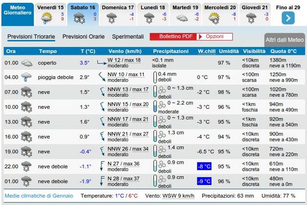Click the precipitation gauge icon at 10.00
The height and width of the screenshot is (205, 307).
click(x=156, y=107)
